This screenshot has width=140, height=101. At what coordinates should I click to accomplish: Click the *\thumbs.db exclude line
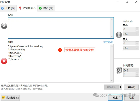[x=16, y=59]
